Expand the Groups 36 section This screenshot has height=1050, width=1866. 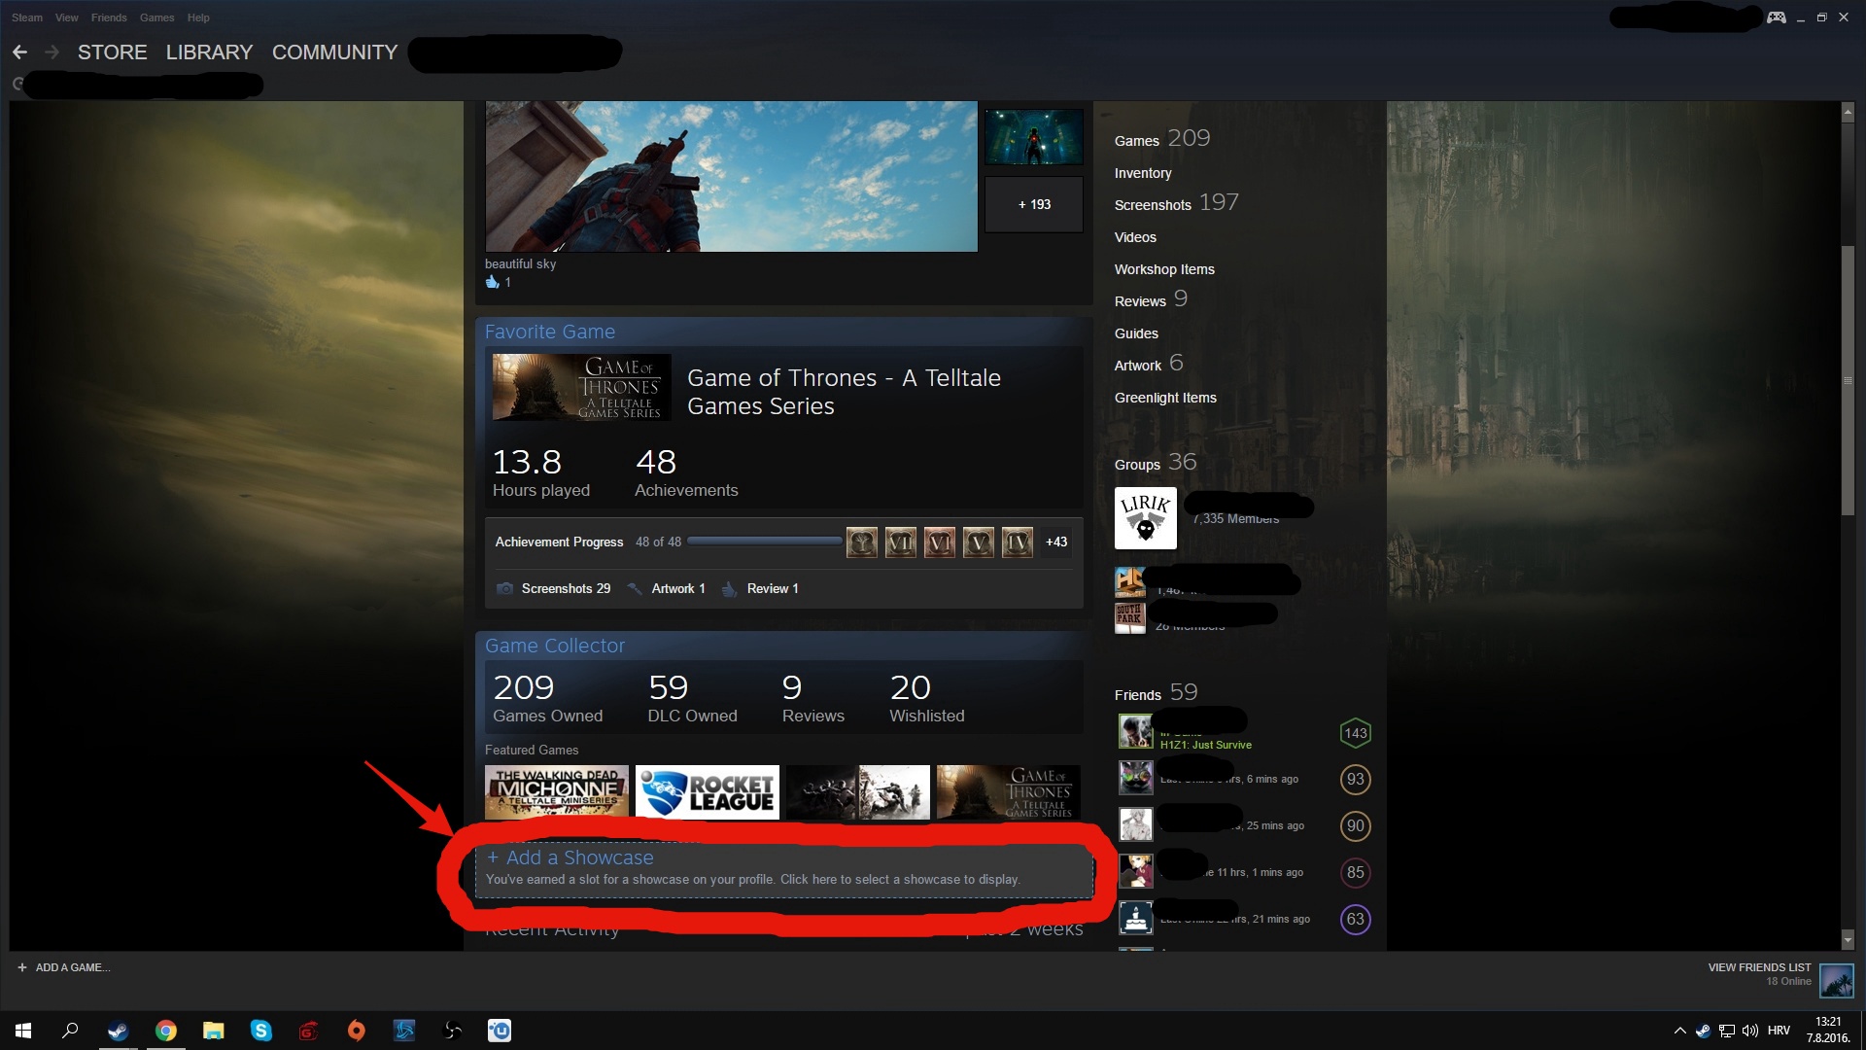tap(1151, 463)
